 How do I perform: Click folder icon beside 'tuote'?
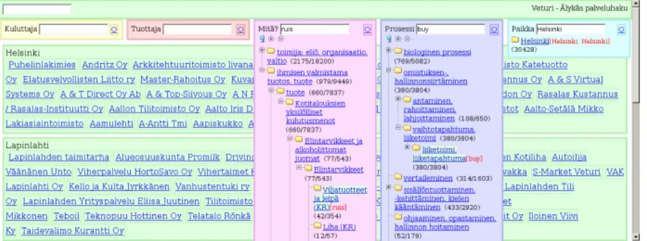pos(280,91)
